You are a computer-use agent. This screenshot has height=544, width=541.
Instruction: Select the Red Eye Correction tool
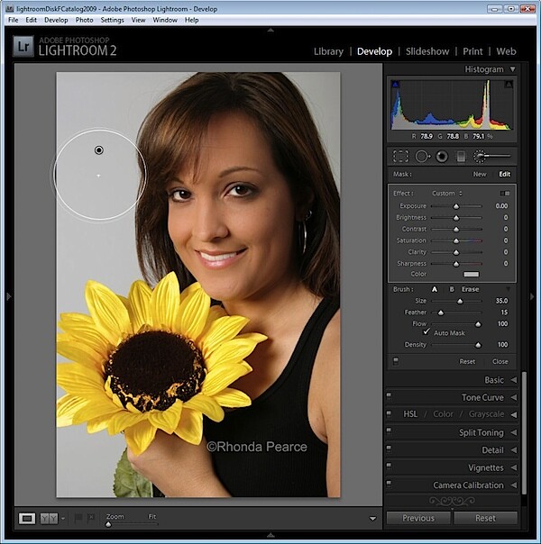pos(442,157)
